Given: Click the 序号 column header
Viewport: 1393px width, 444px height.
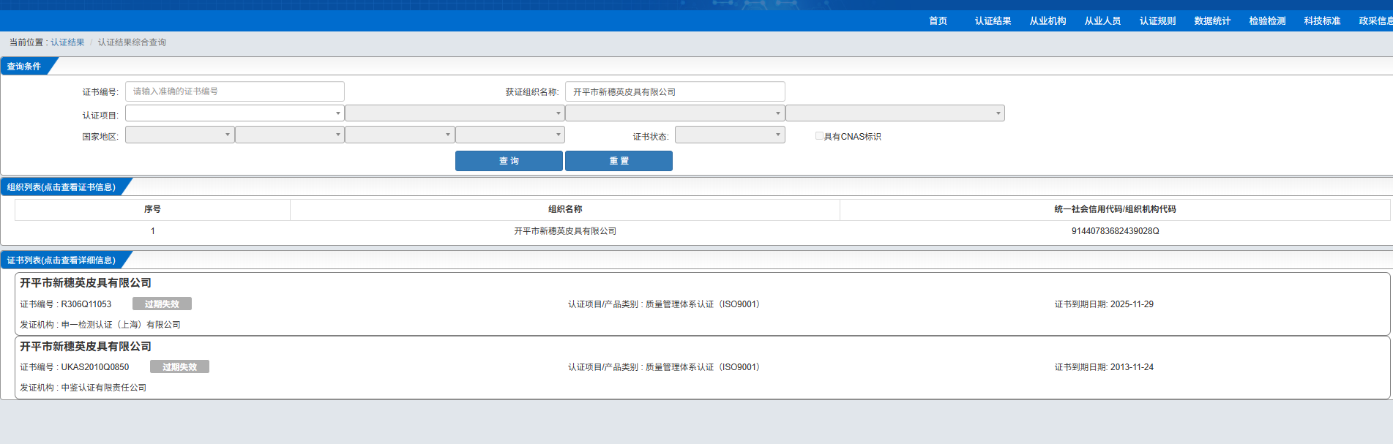Looking at the screenshot, I should [152, 209].
